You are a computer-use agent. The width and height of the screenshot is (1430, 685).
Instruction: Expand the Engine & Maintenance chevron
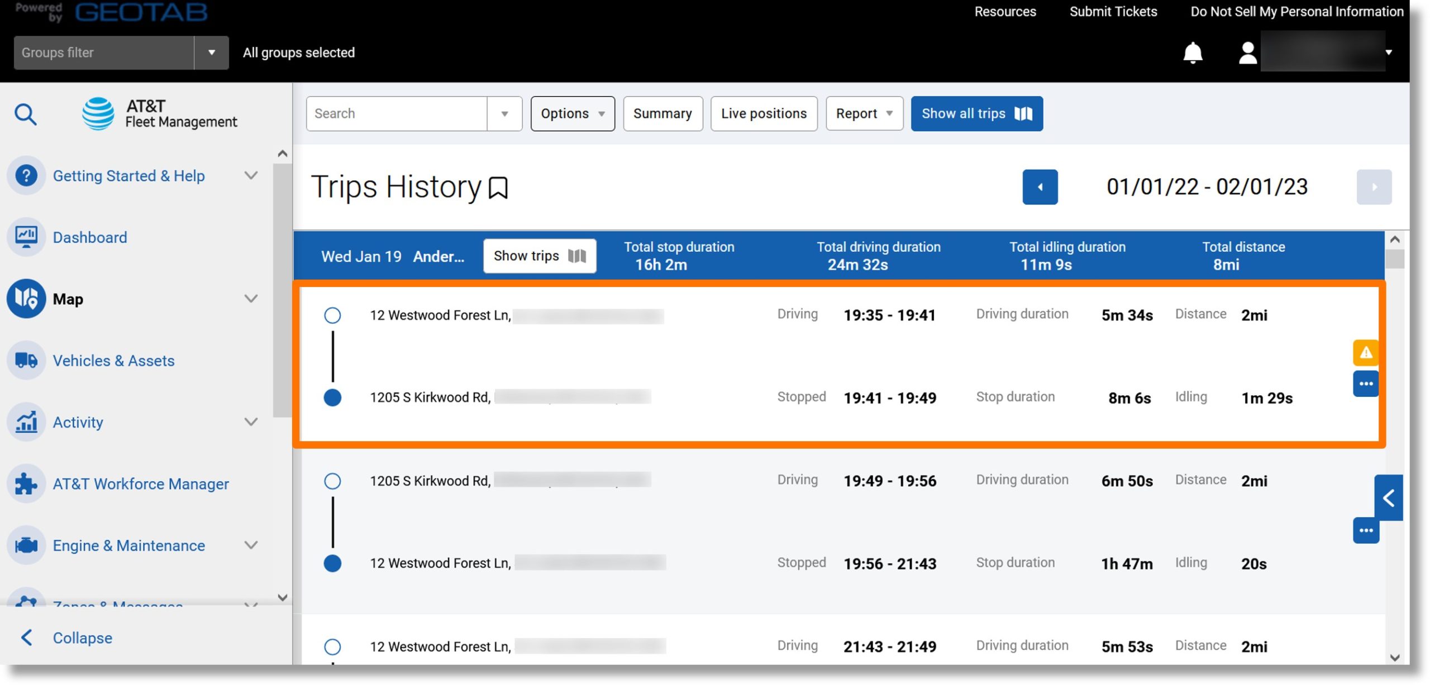pyautogui.click(x=251, y=545)
